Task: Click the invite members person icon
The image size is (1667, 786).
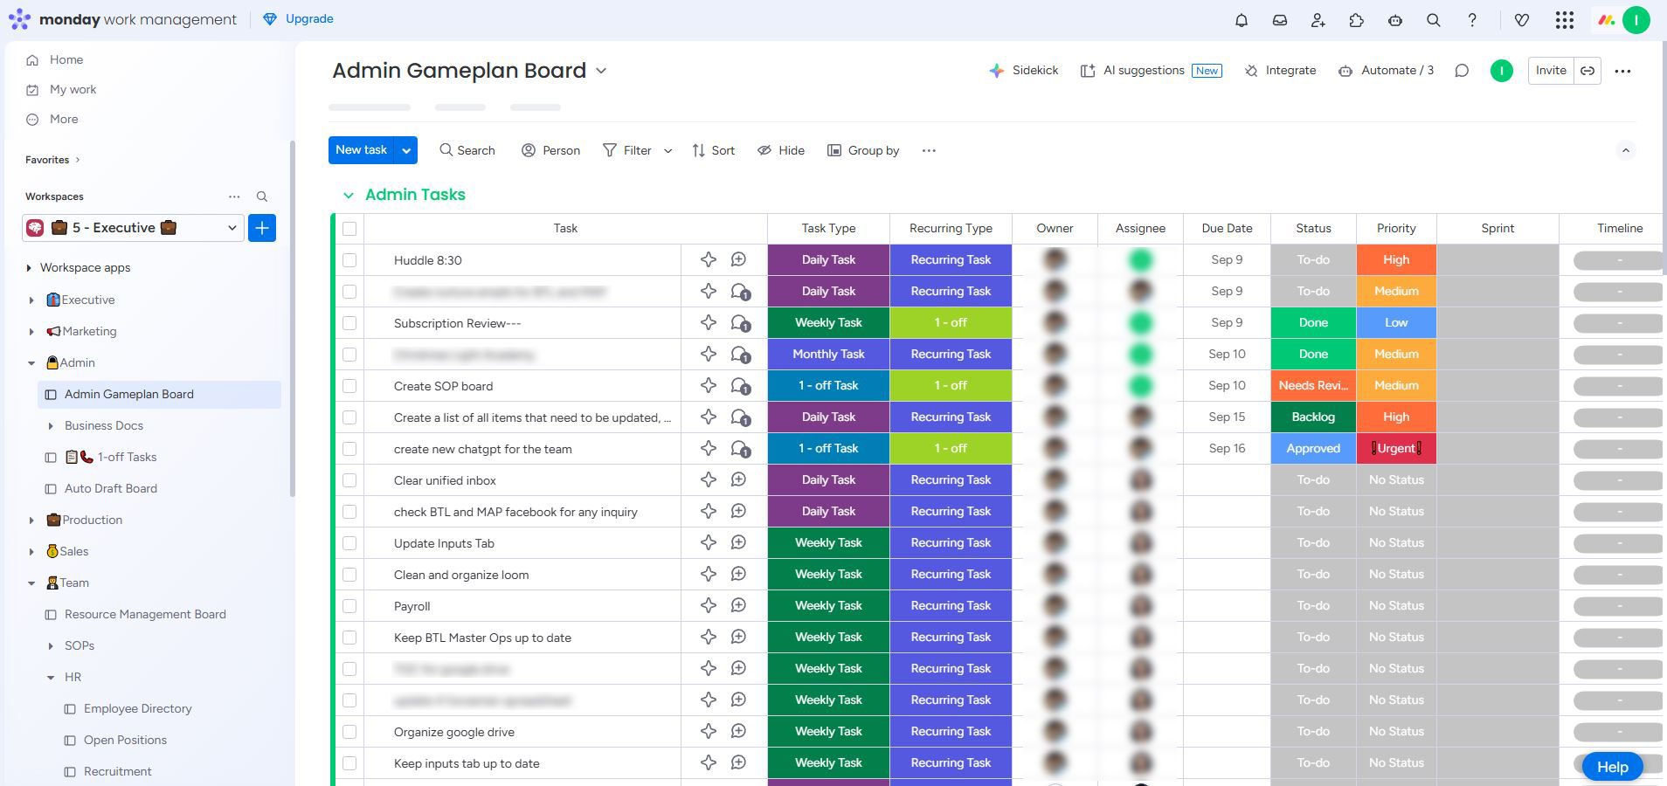Action: point(1318,20)
